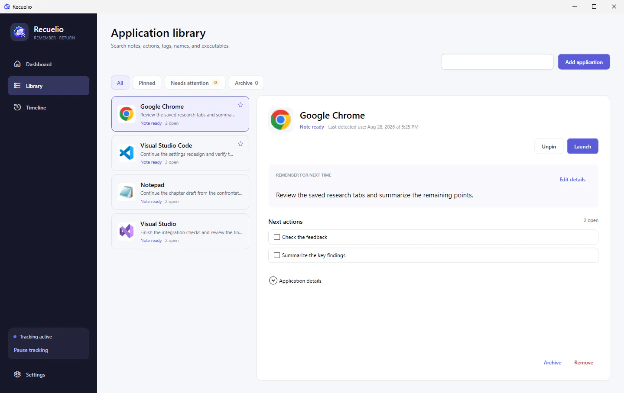Click the 'REMEMBER FOR NEXT TIME' label
Viewport: 624px width, 393px height.
303,175
